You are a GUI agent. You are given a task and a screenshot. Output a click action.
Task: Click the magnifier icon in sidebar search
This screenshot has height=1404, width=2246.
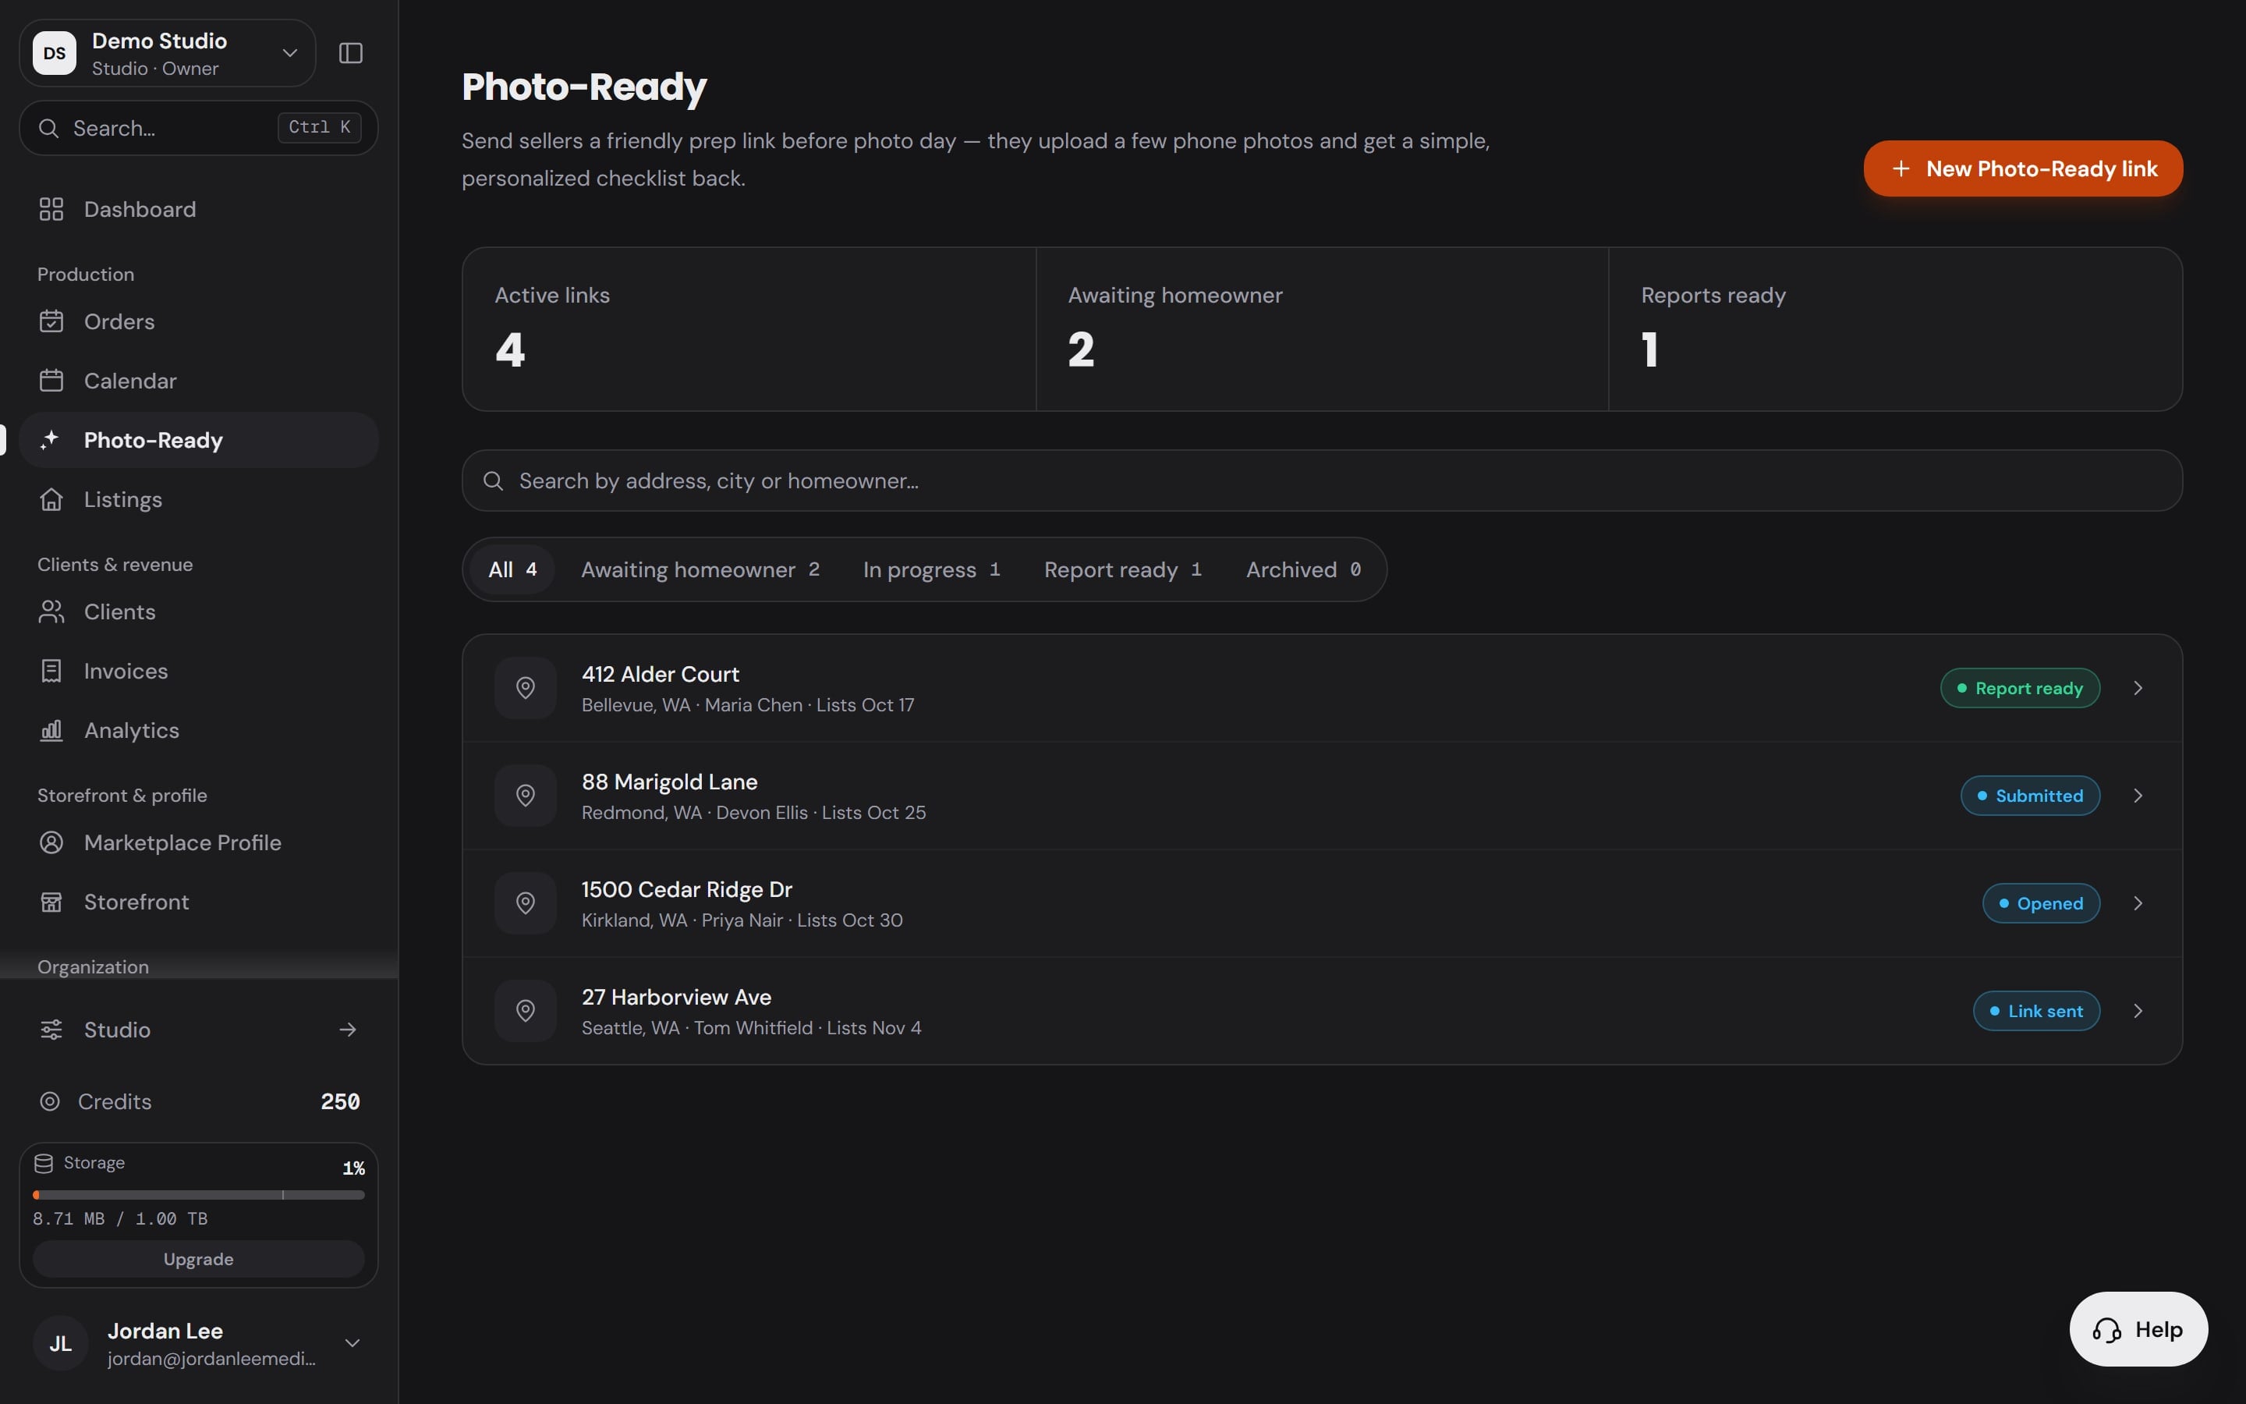pyautogui.click(x=48, y=128)
